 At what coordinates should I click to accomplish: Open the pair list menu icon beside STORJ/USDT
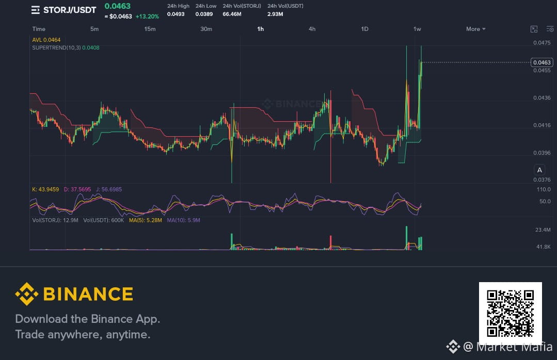point(35,10)
